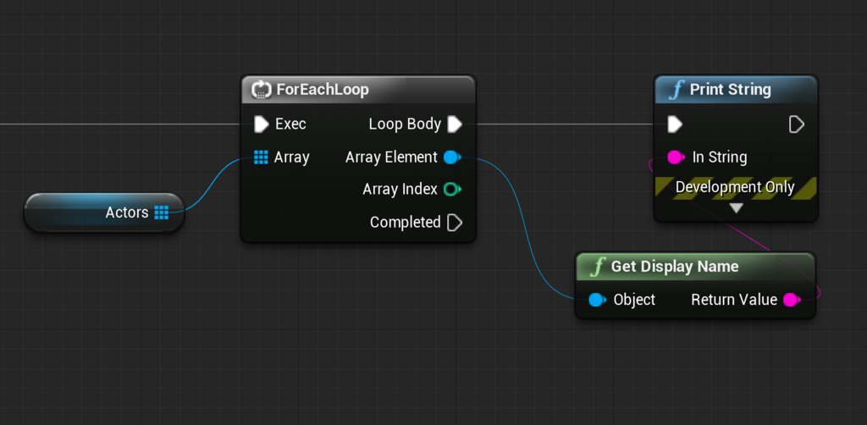The image size is (867, 425).
Task: Click the Loop Body label text
Action: point(405,124)
